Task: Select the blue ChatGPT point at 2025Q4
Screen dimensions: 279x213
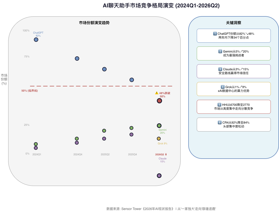Action: click(x=131, y=80)
